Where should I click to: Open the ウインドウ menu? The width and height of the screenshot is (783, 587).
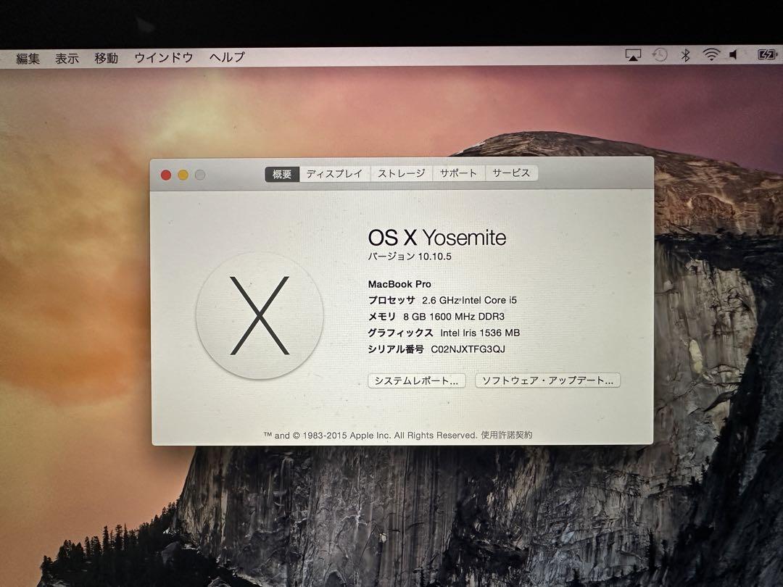tap(164, 57)
